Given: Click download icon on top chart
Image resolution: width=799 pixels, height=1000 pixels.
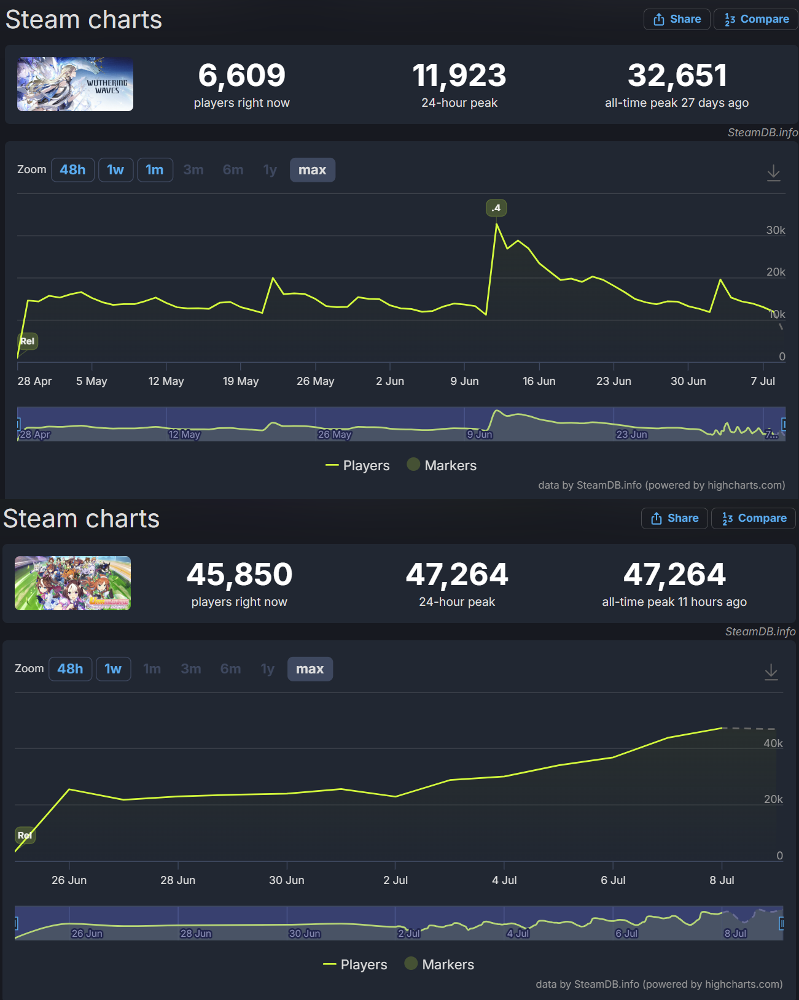Looking at the screenshot, I should pyautogui.click(x=774, y=172).
